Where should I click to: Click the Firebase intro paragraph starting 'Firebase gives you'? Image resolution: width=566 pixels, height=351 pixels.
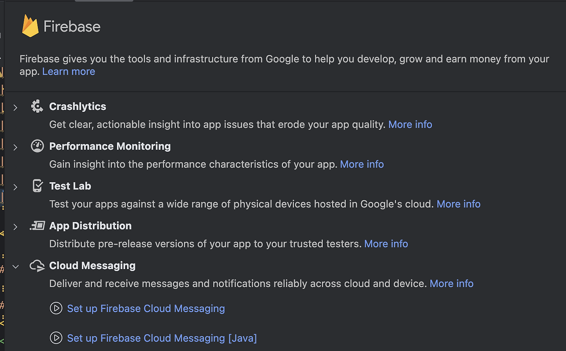coord(284,65)
